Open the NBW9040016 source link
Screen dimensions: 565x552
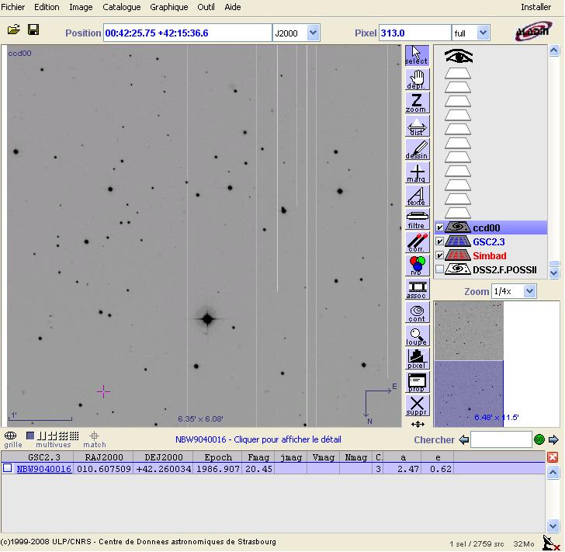44,469
